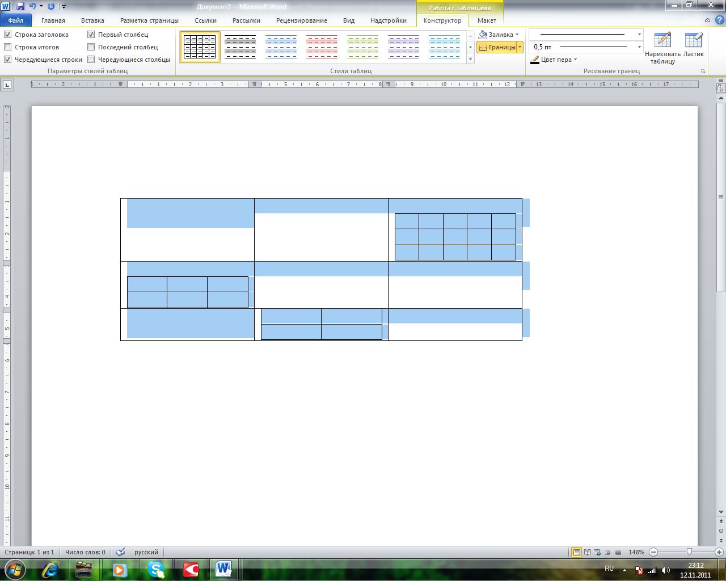The height and width of the screenshot is (581, 726).
Task: Select the Draw Table (Нарисовать таблицу) tool
Action: point(662,48)
